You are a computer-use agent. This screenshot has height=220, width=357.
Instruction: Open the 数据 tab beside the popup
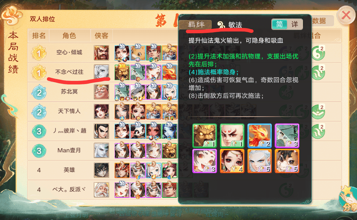point(319,21)
